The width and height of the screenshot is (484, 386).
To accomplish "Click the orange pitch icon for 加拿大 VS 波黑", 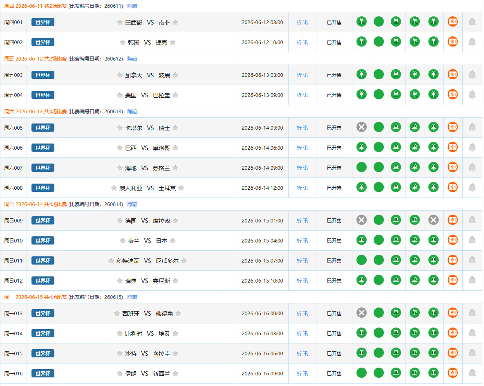I will (x=453, y=74).
